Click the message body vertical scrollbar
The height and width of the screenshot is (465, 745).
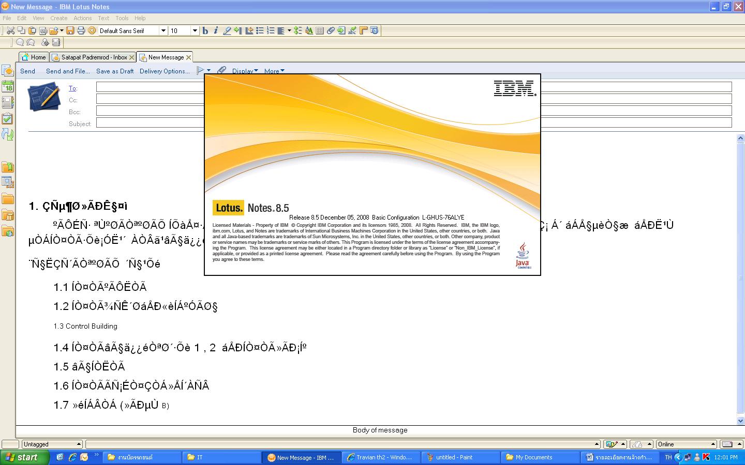pos(740,279)
